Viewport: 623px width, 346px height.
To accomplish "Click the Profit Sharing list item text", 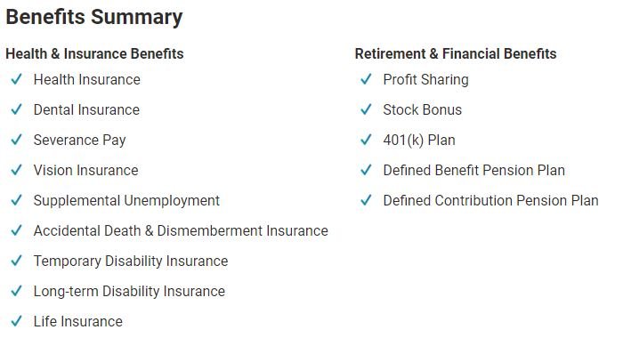I will pyautogui.click(x=426, y=79).
